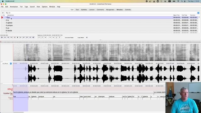
Task: Switch to the Comments tab
Action: pyautogui.click(x=100, y=10)
